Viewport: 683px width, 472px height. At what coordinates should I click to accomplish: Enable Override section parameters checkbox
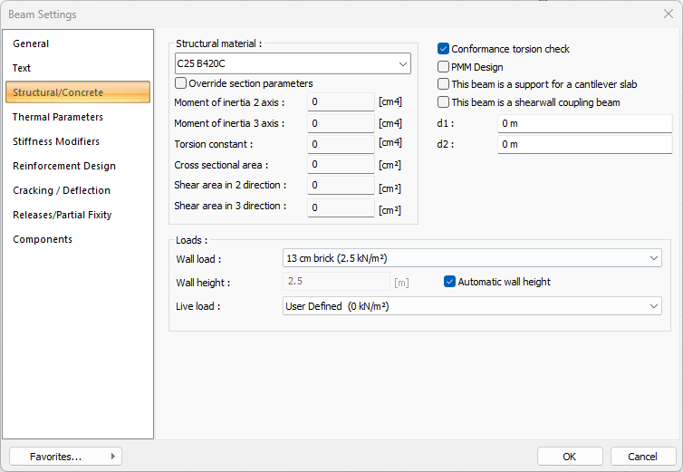(181, 83)
